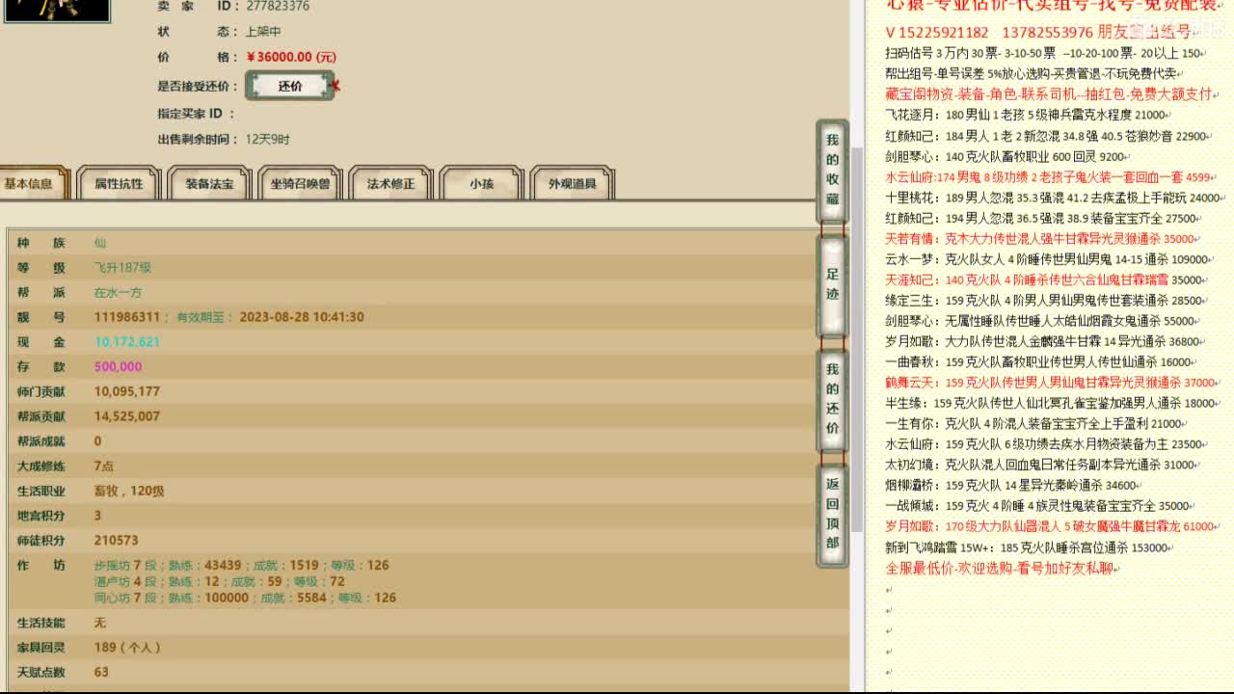Screen dimensions: 1234x694
Task: Open the 坐骑召唤兽 tab
Action: click(x=300, y=183)
